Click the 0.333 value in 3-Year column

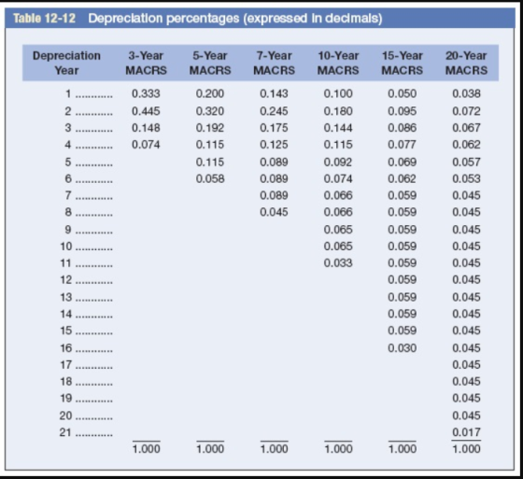tap(146, 93)
